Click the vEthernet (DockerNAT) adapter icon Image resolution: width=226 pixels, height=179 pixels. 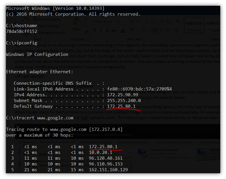point(143,154)
